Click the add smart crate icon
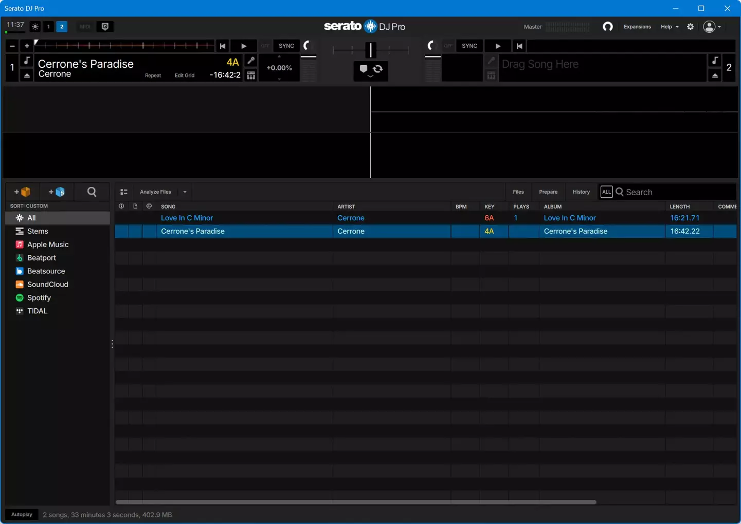The image size is (741, 524). coord(57,192)
